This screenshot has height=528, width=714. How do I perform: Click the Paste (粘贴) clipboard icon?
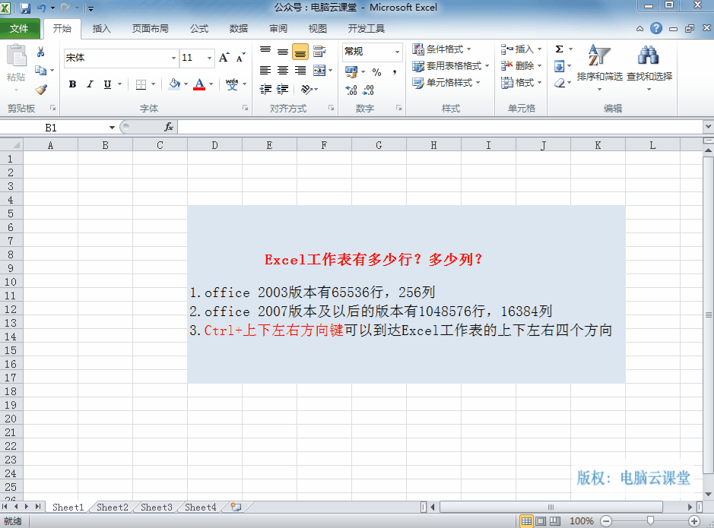17,56
